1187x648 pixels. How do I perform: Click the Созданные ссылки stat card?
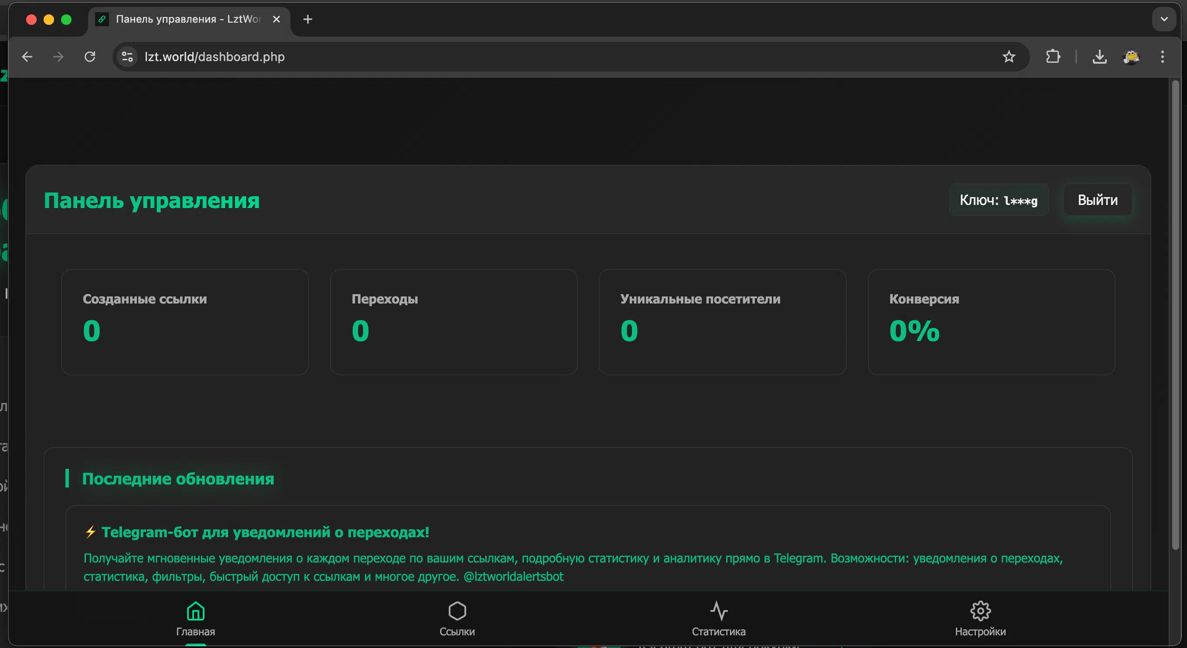(185, 322)
